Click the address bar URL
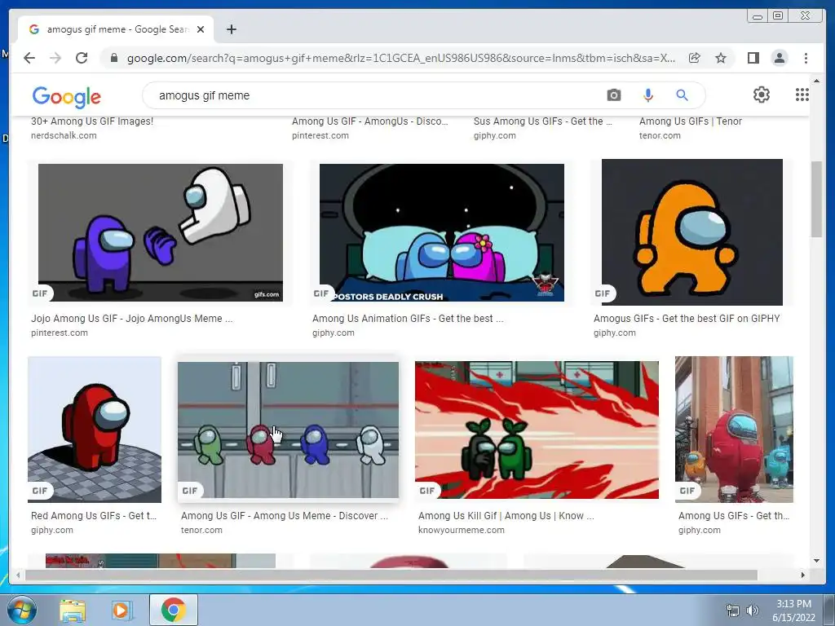The height and width of the screenshot is (626, 835). click(x=401, y=58)
